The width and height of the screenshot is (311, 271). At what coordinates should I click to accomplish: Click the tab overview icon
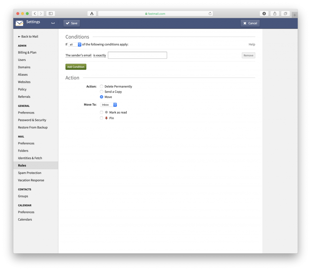coord(285,13)
